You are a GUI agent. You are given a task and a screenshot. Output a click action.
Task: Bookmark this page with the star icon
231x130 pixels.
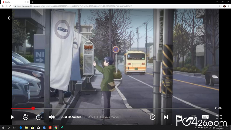coord(219,6)
